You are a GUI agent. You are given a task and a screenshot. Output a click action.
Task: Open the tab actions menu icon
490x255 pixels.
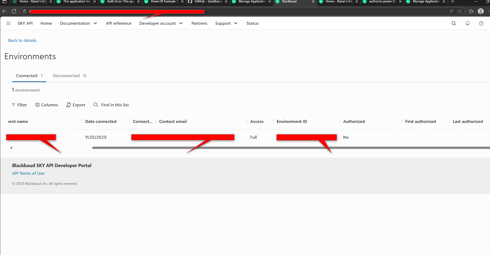click(4, 2)
